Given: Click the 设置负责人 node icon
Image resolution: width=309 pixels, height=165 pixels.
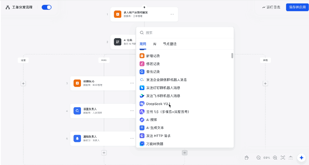Looking at the screenshot, I should 77,111.
